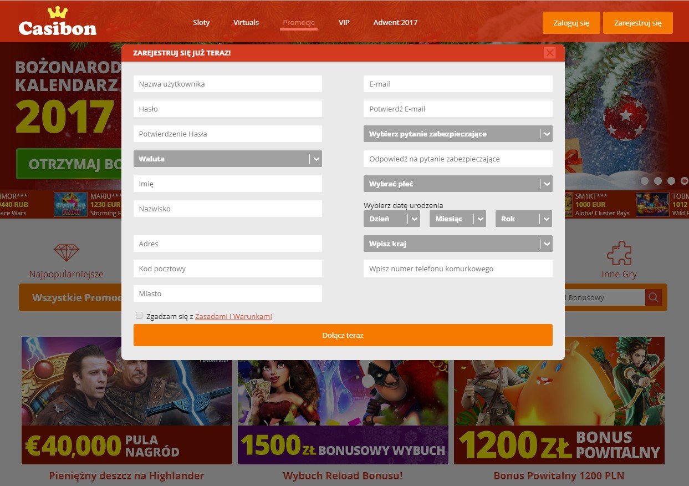The image size is (689, 486).
Task: Click the Zaloguj się button
Action: (x=570, y=23)
